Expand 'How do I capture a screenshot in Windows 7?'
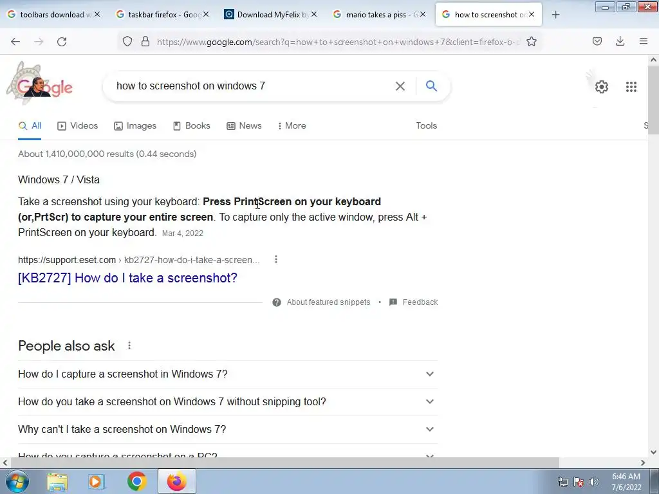659x494 pixels. point(228,374)
